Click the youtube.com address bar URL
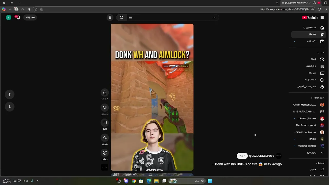 (x=285, y=9)
